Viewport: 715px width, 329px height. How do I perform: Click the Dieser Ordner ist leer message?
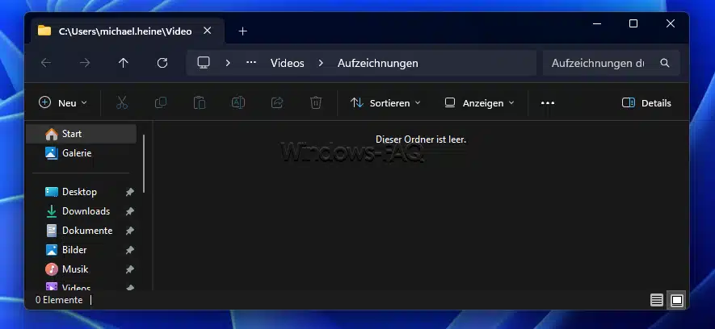[x=420, y=140]
